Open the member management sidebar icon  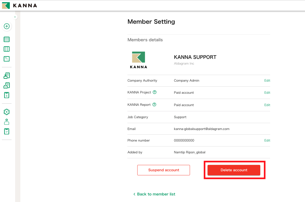pyautogui.click(x=6, y=75)
